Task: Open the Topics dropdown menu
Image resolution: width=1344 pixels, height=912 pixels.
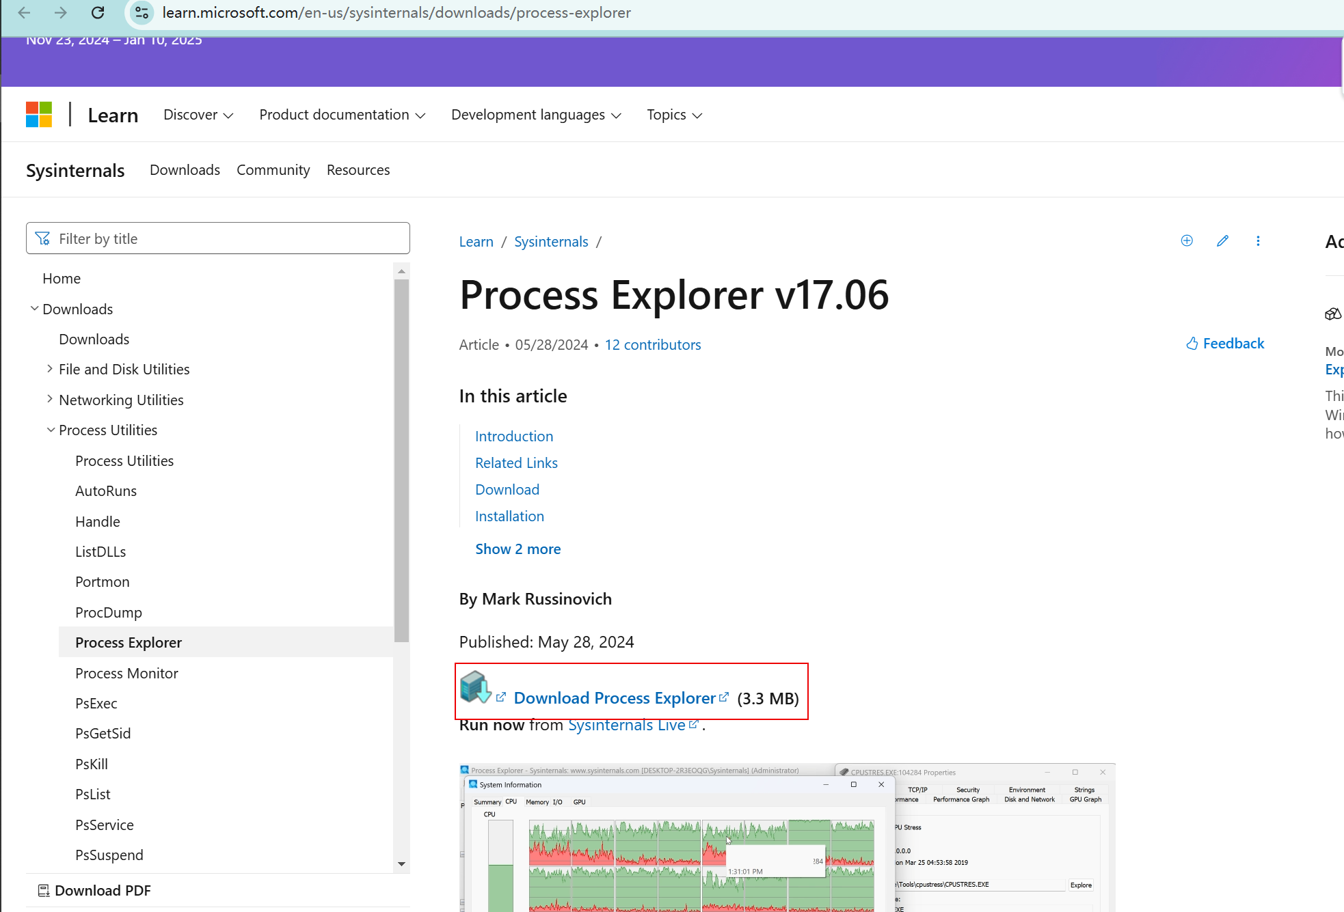Action: pos(675,115)
